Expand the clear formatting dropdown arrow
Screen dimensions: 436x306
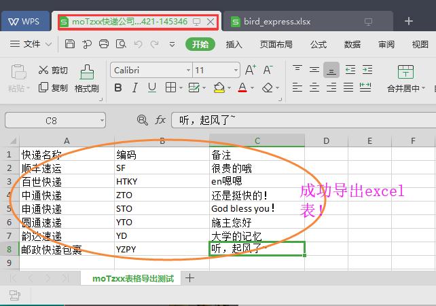277,88
